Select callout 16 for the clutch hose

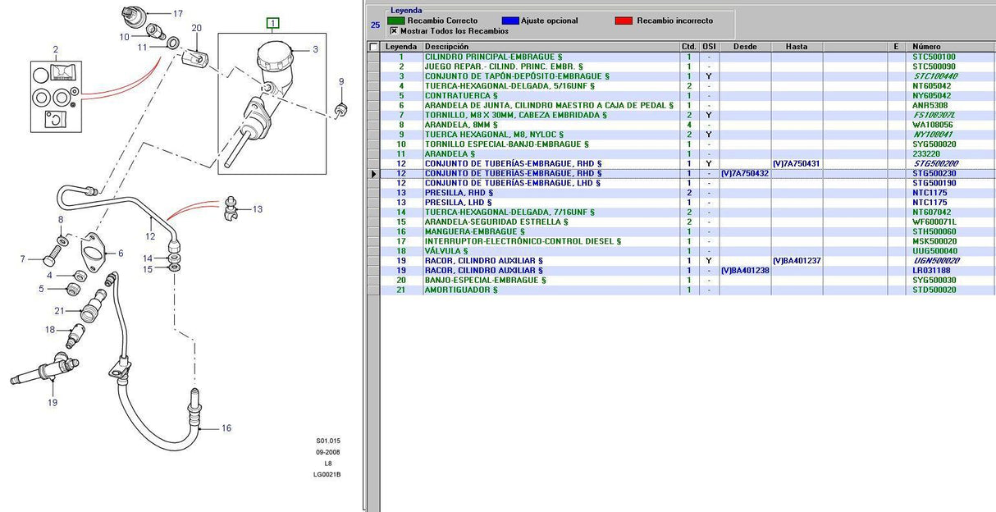(x=226, y=427)
